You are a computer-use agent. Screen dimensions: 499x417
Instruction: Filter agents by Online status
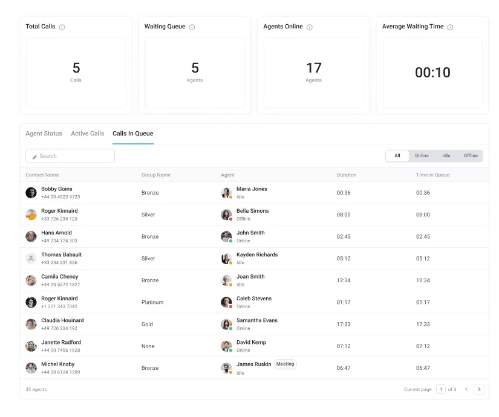[422, 155]
